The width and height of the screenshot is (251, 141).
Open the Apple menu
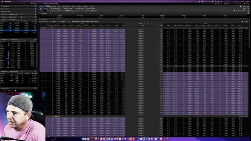click(x=2, y=1)
